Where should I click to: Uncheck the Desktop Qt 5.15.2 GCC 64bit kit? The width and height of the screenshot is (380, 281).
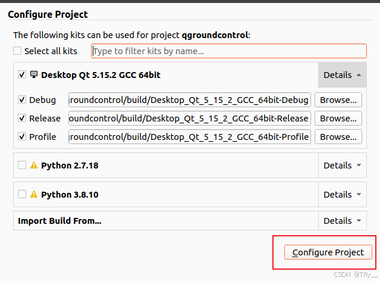(22, 75)
